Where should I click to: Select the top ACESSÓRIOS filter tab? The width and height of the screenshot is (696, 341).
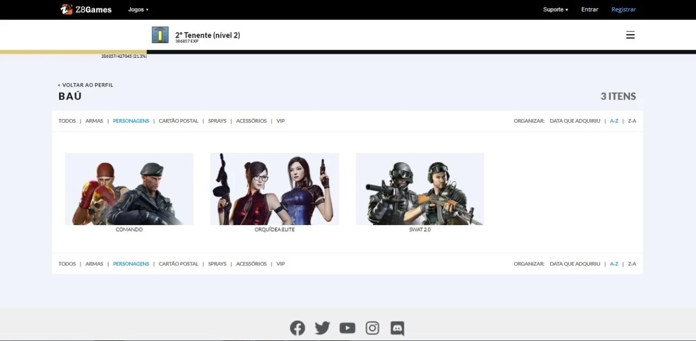251,121
